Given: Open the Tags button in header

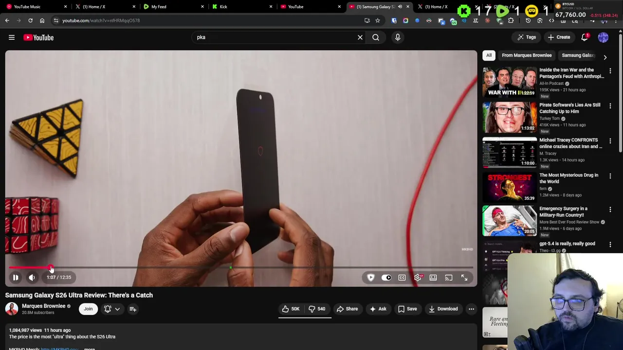Looking at the screenshot, I should [527, 37].
